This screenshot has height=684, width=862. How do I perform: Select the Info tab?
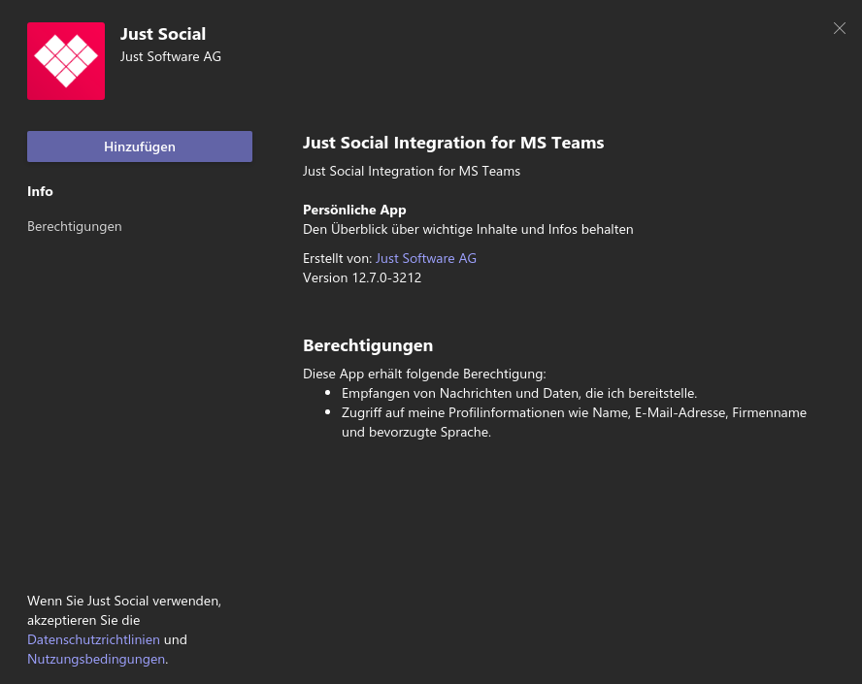pos(40,191)
